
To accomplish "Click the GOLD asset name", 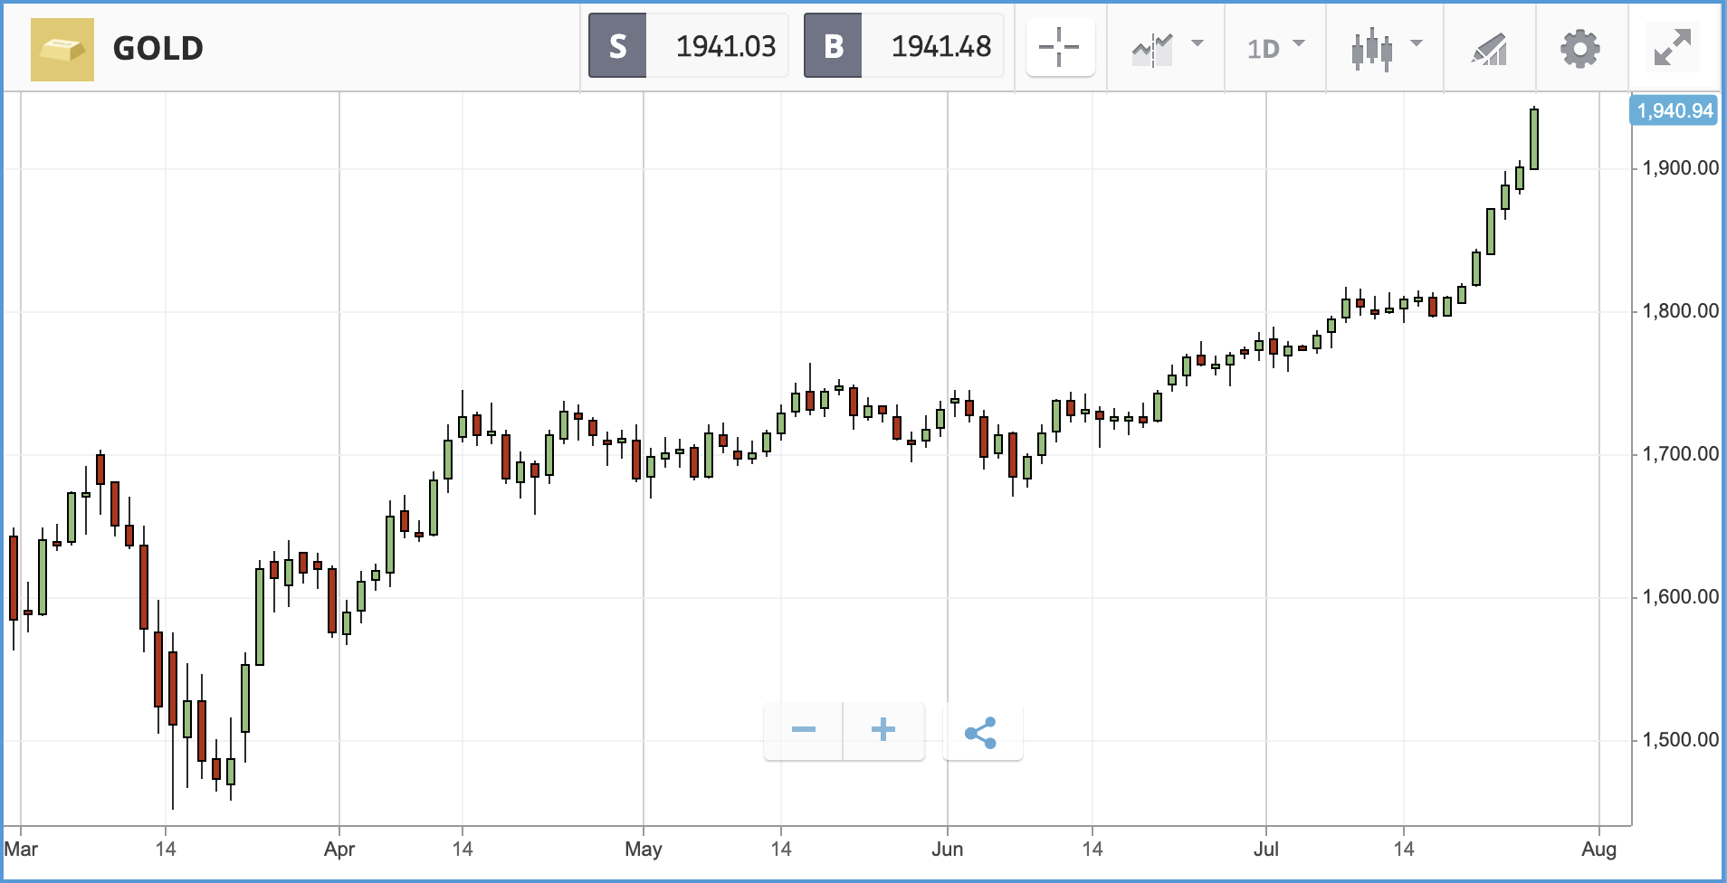I will 158,49.
